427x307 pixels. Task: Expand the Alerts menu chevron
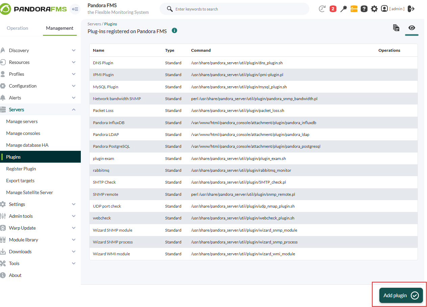click(74, 98)
